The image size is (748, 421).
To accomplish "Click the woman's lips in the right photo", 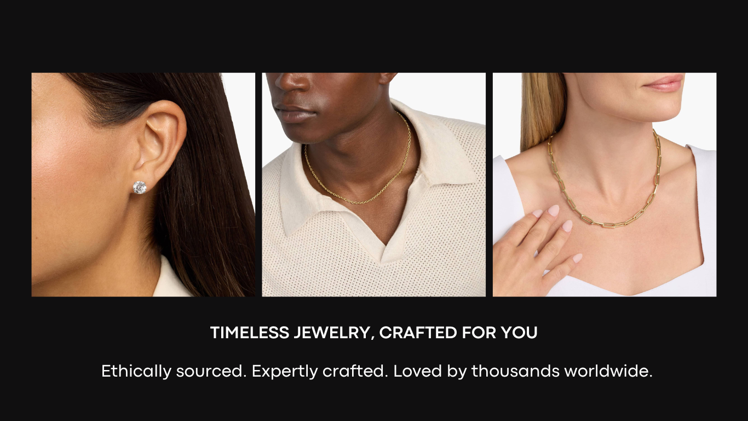I will click(664, 82).
